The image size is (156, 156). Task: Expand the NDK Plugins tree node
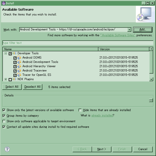coord(6,79)
